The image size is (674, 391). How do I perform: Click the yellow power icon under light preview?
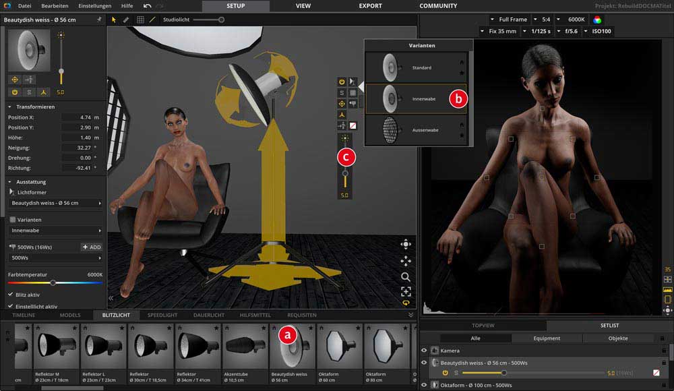point(14,92)
